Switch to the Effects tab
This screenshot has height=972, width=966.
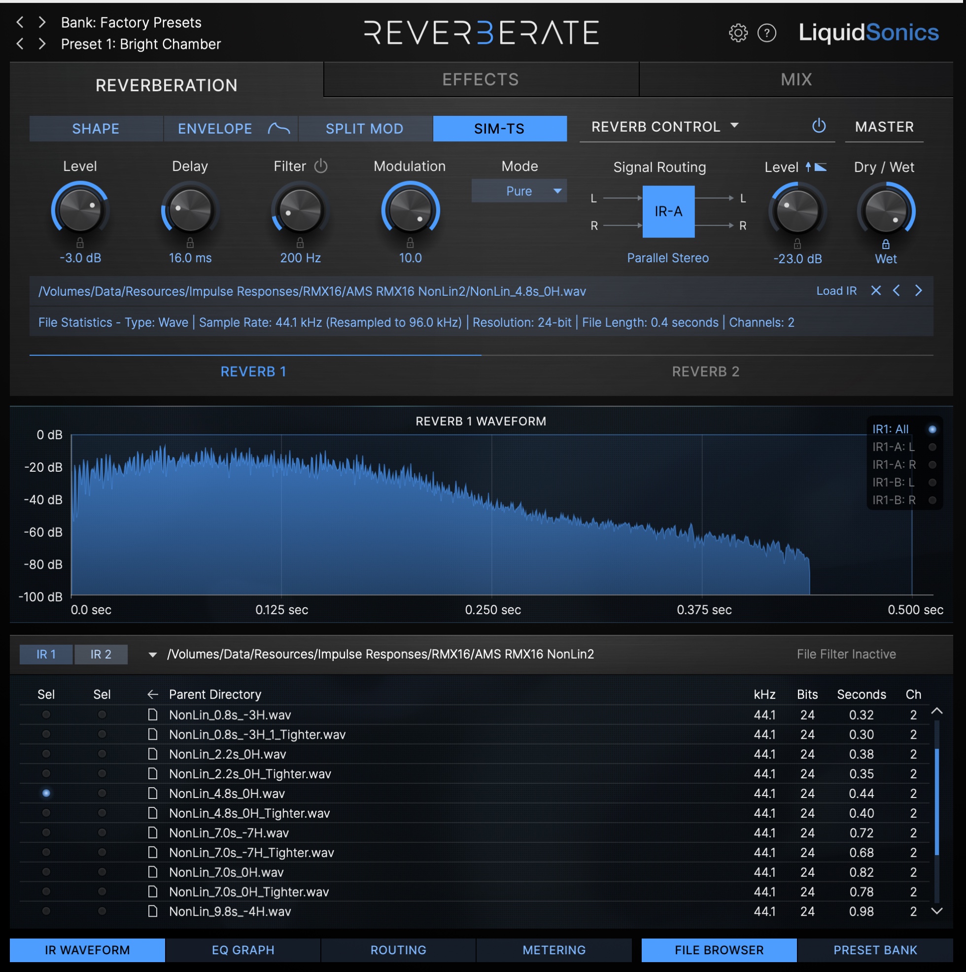481,79
